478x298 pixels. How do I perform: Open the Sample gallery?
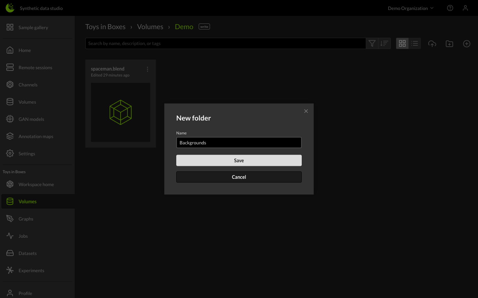point(33,27)
